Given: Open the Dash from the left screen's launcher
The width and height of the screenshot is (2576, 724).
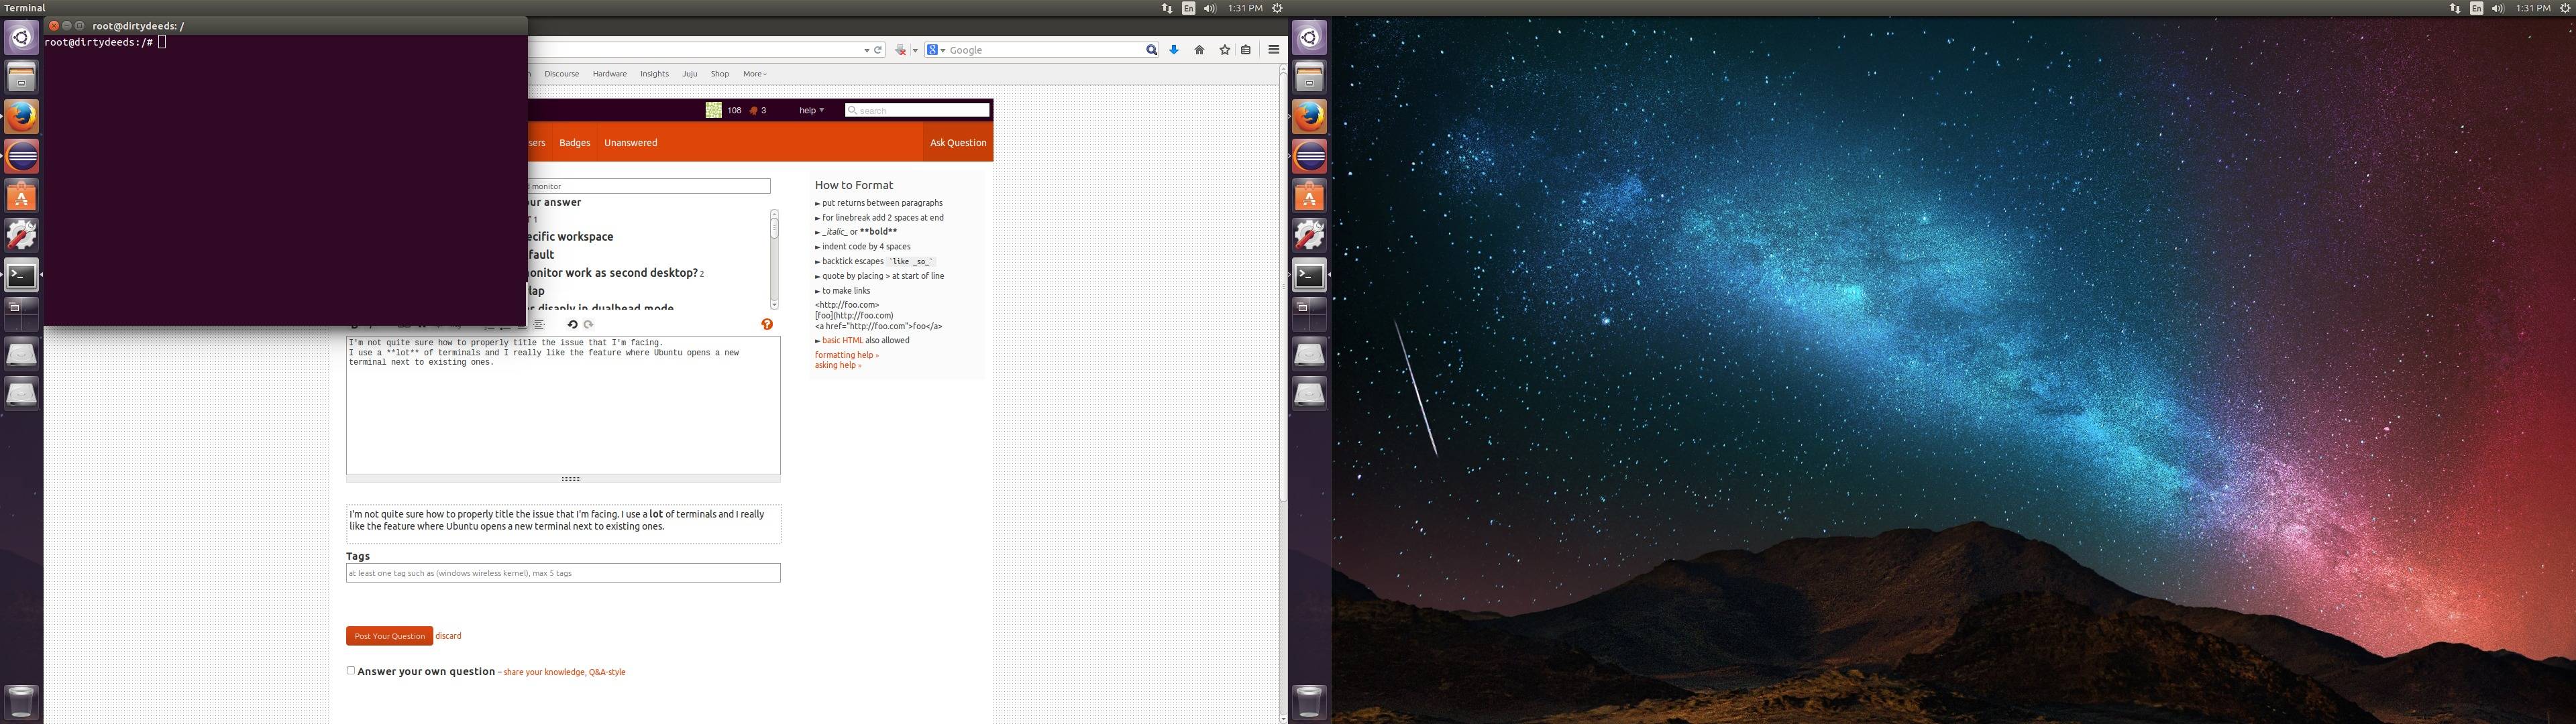Looking at the screenshot, I should [x=21, y=38].
